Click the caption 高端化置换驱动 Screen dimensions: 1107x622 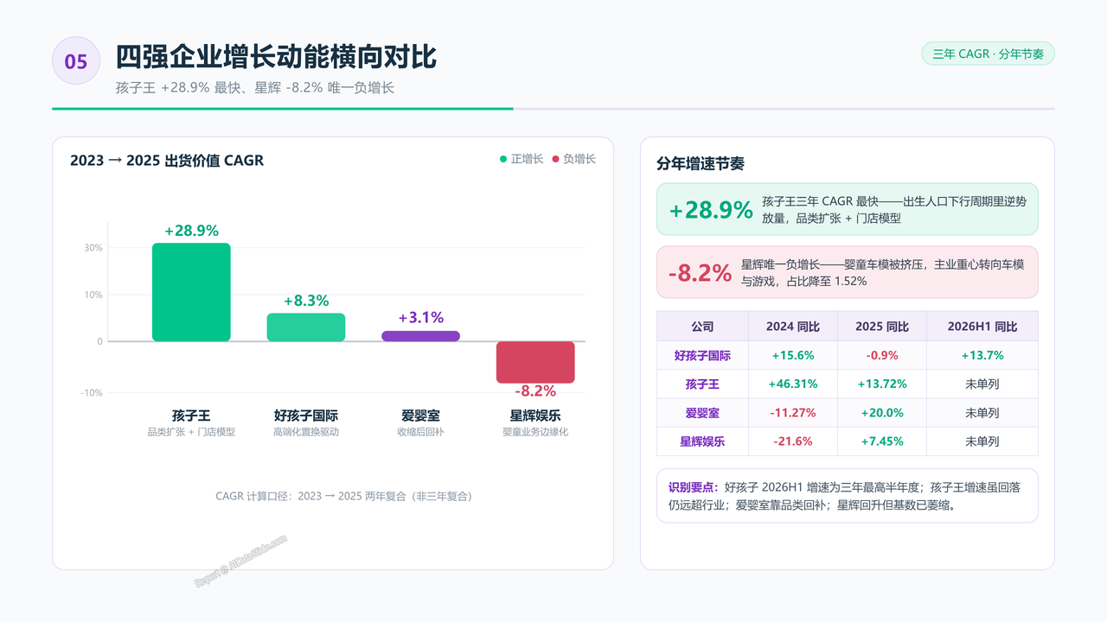point(306,432)
